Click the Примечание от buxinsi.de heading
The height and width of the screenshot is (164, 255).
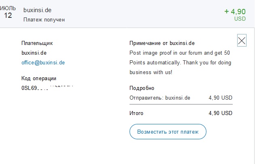pyautogui.click(x=162, y=43)
